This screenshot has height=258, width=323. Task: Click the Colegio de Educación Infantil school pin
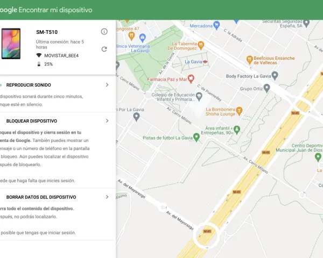[199, 96]
